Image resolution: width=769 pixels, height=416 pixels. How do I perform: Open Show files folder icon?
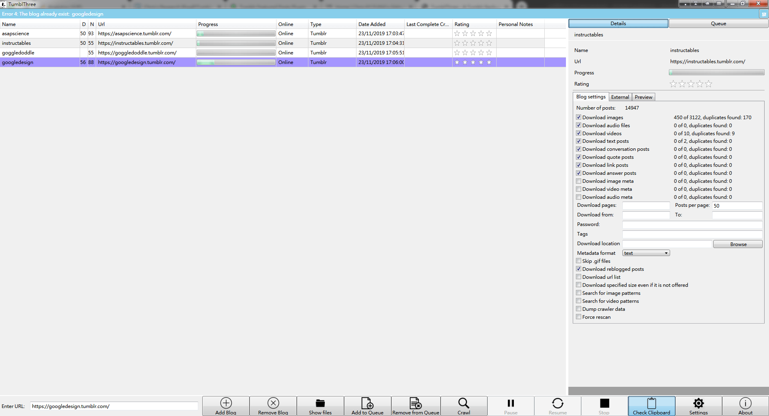[x=320, y=403]
